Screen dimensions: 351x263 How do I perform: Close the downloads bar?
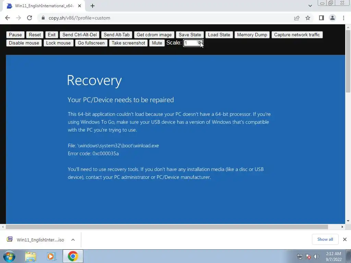pyautogui.click(x=345, y=239)
